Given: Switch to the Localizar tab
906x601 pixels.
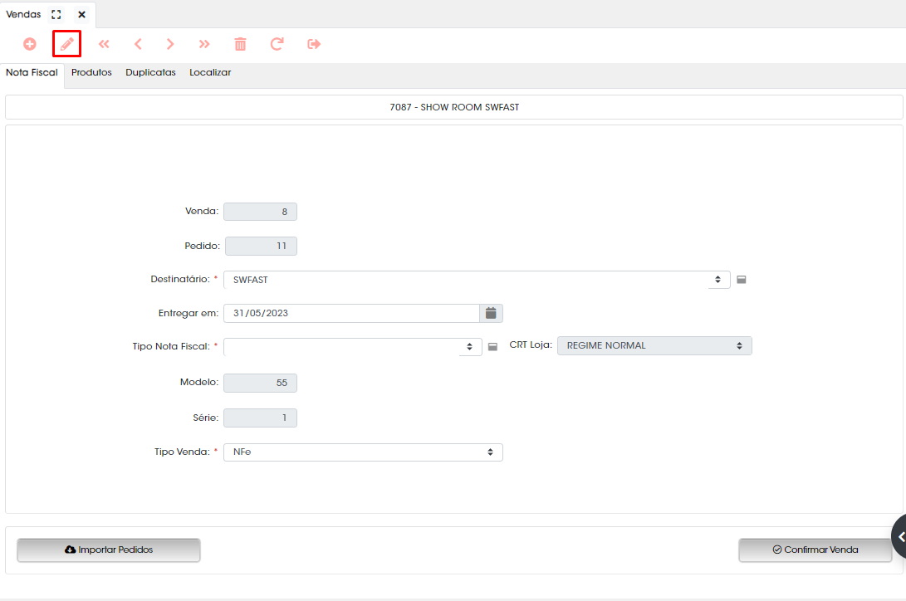Looking at the screenshot, I should [x=210, y=73].
